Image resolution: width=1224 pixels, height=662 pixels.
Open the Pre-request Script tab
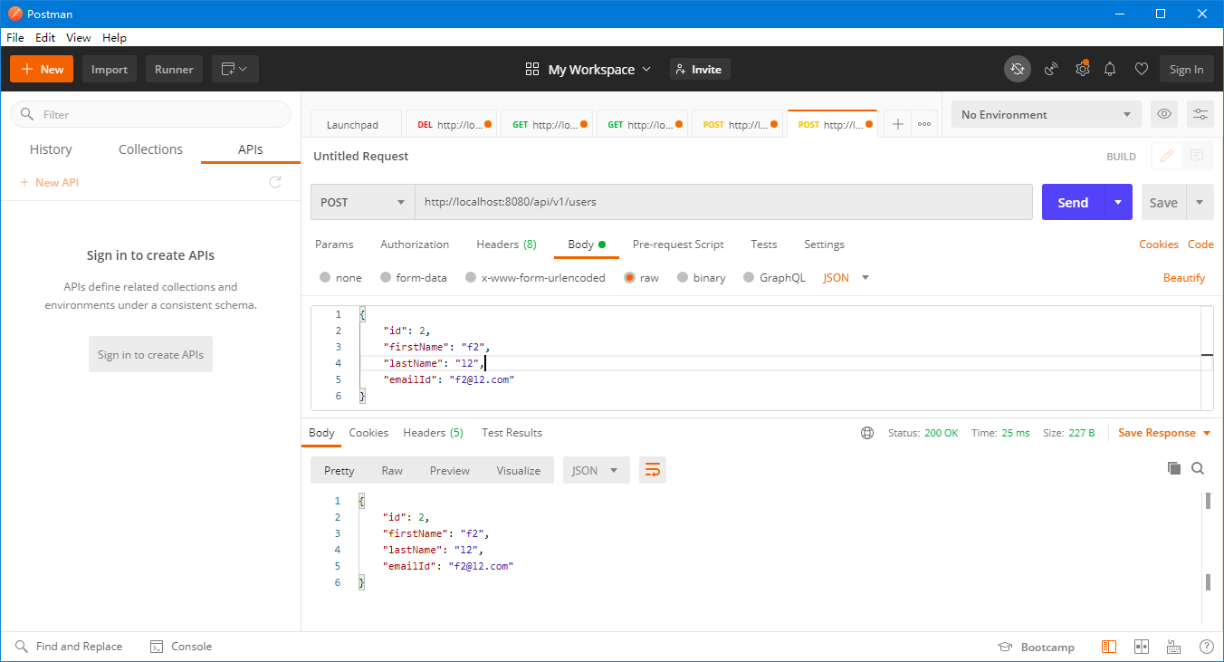point(678,245)
